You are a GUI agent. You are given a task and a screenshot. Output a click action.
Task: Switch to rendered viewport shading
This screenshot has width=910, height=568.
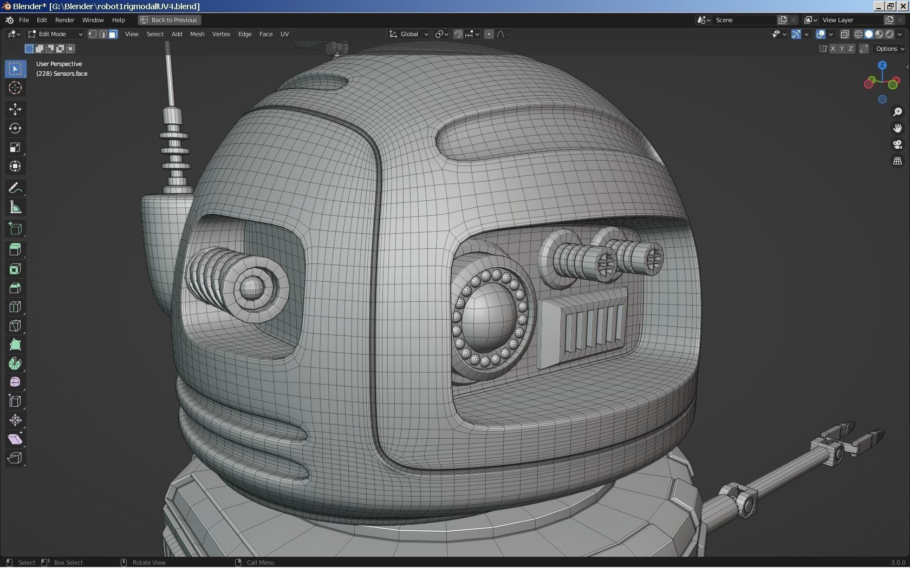tap(889, 34)
